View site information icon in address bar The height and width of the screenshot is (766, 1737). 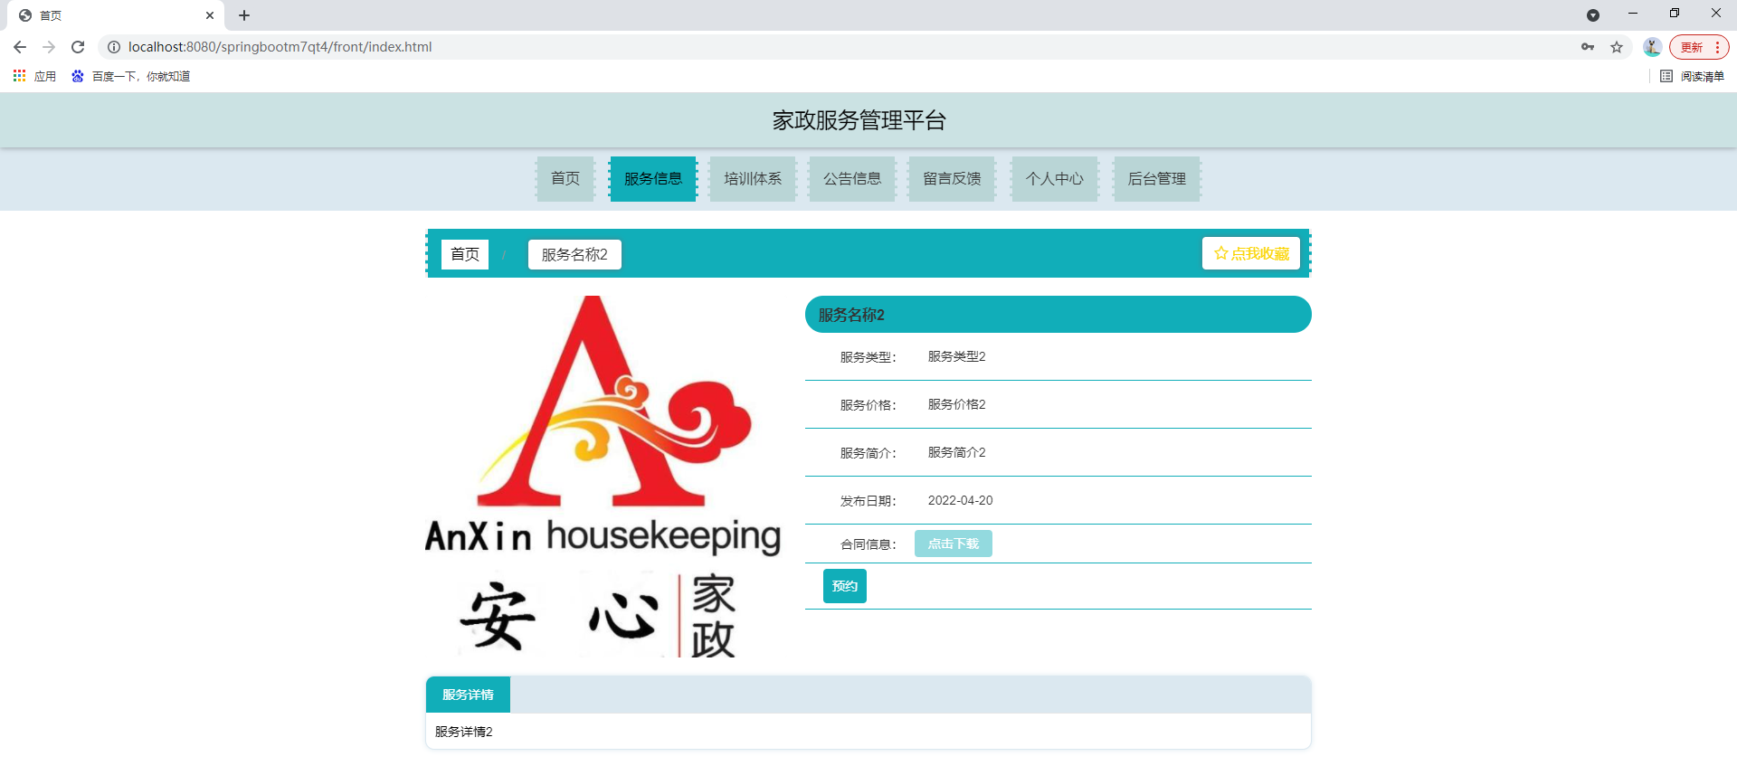tap(114, 47)
